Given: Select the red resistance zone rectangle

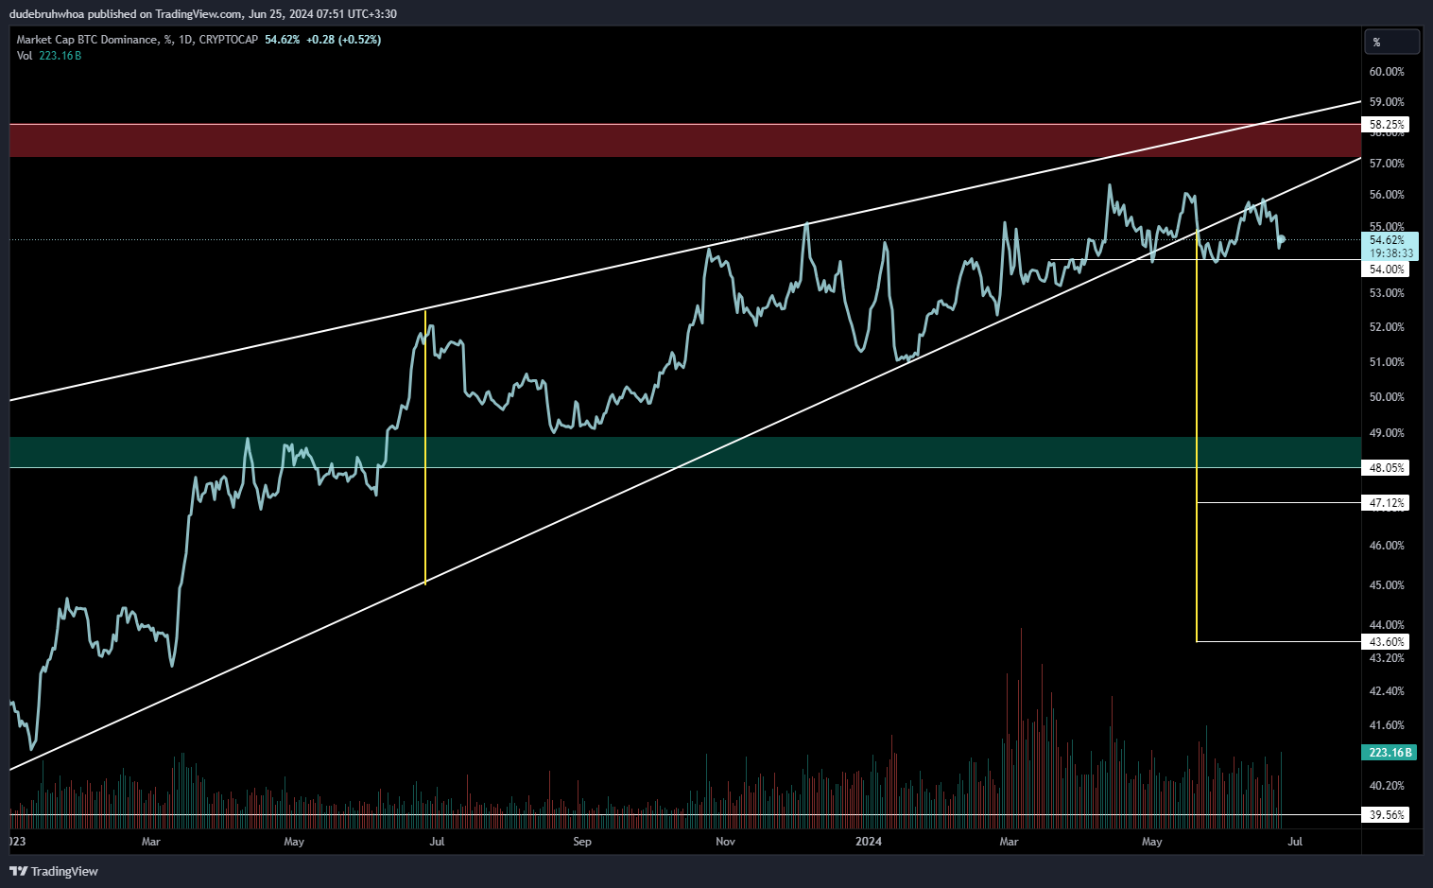Looking at the screenshot, I should [x=684, y=140].
